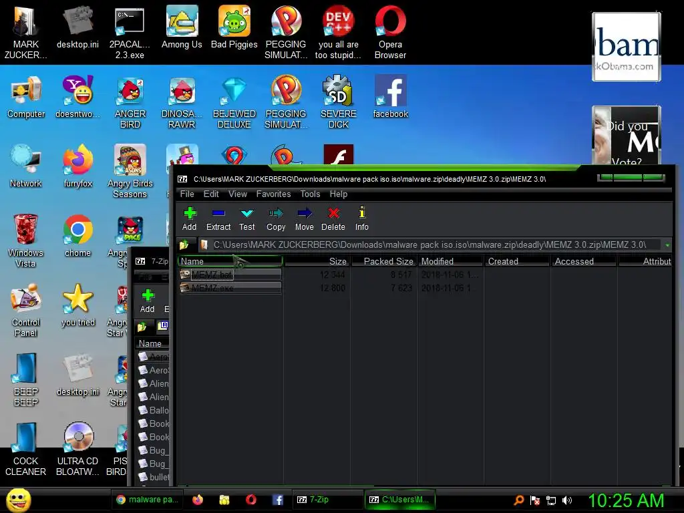This screenshot has width=684, height=513.
Task: Click the bam Obama sidebar gadget thumbnail
Action: point(627,47)
